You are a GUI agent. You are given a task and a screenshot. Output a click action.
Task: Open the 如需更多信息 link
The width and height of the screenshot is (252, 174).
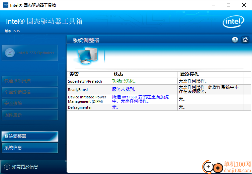tap(25, 167)
